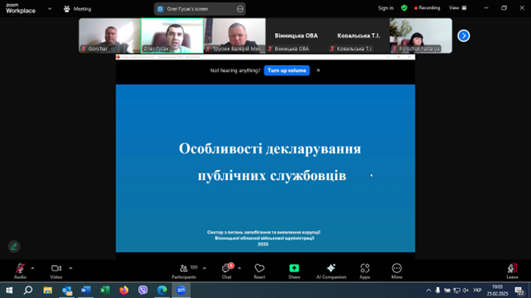Open screen share options menu icon

[x=240, y=9]
